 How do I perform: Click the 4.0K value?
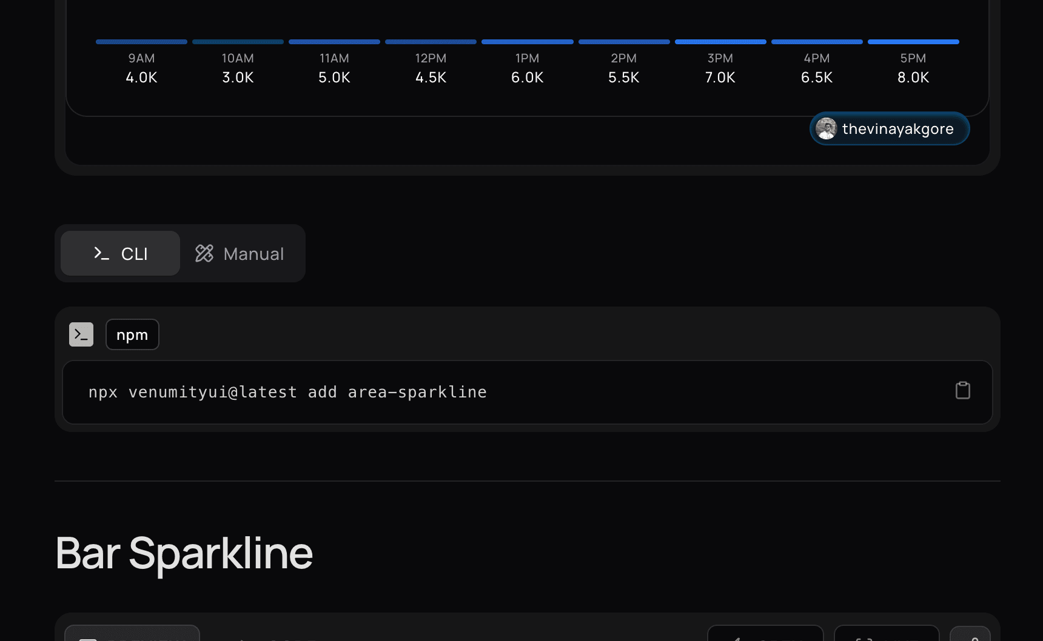coord(141,78)
